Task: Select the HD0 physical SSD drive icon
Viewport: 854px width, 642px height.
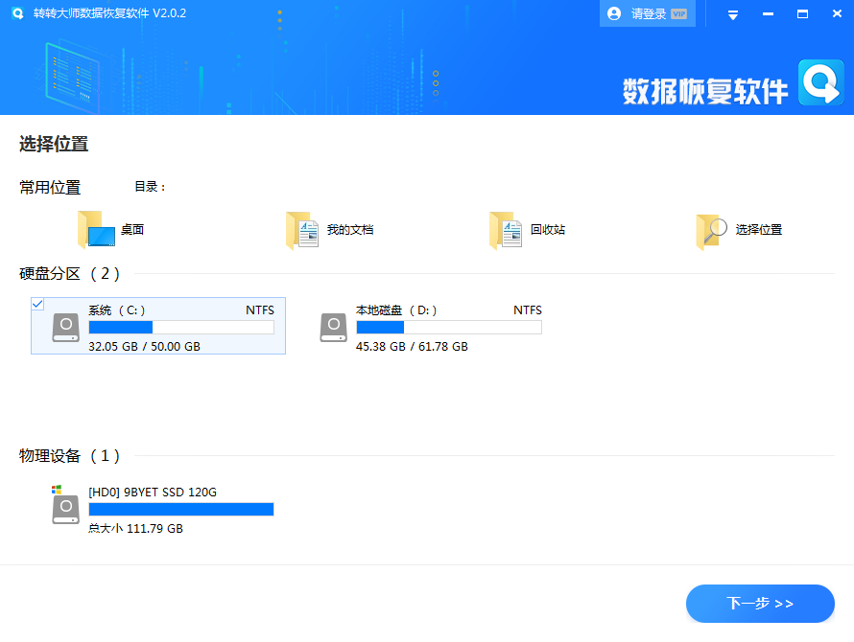Action: 65,505
